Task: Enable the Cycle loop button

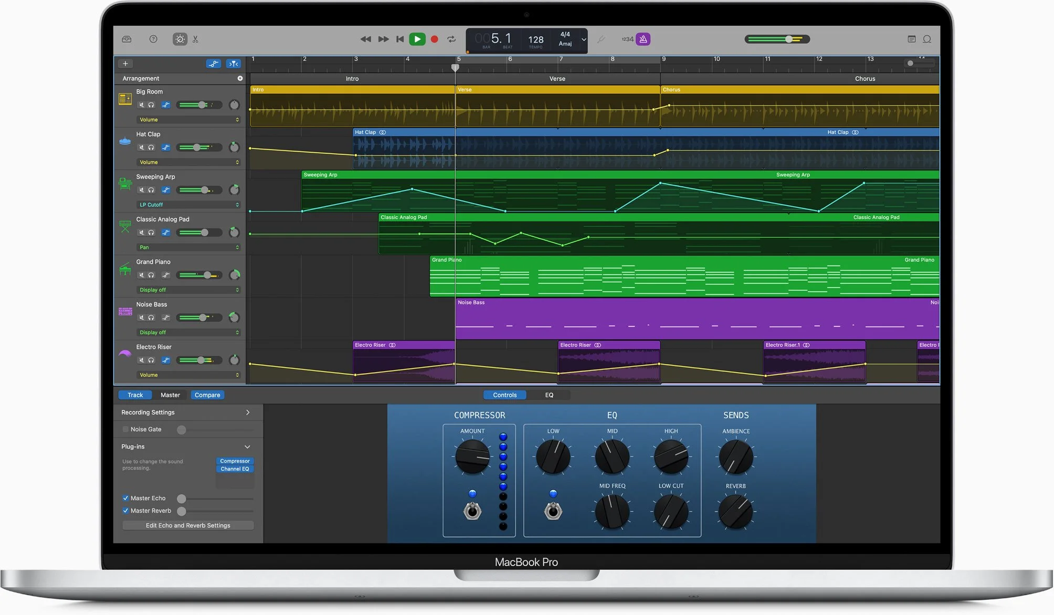Action: tap(451, 39)
